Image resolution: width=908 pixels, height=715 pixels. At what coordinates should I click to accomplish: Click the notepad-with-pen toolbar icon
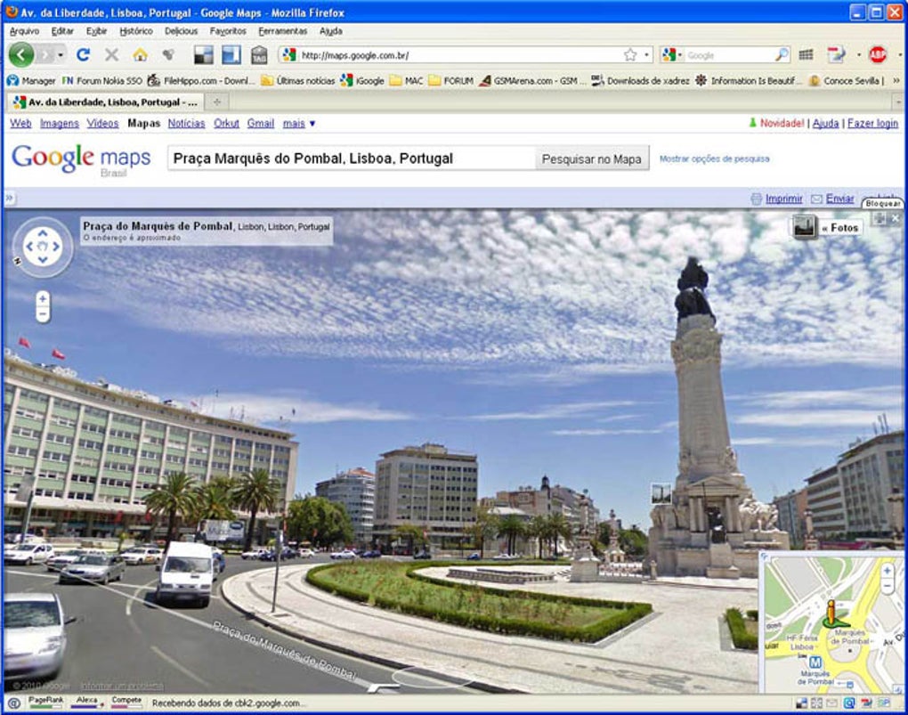coord(836,55)
